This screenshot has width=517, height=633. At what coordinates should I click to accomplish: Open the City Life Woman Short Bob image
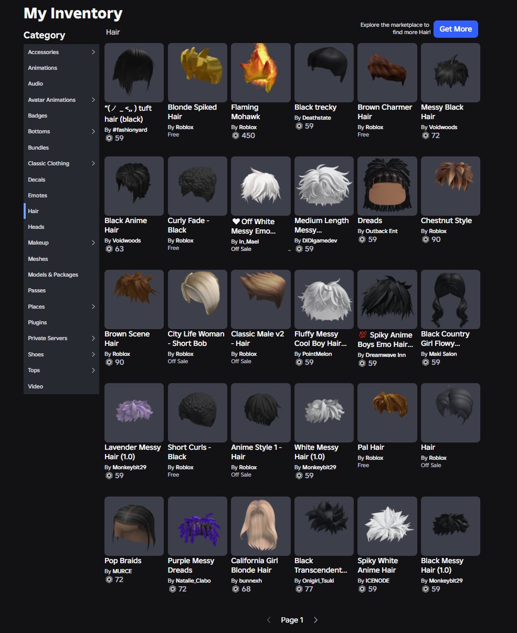coord(197,299)
